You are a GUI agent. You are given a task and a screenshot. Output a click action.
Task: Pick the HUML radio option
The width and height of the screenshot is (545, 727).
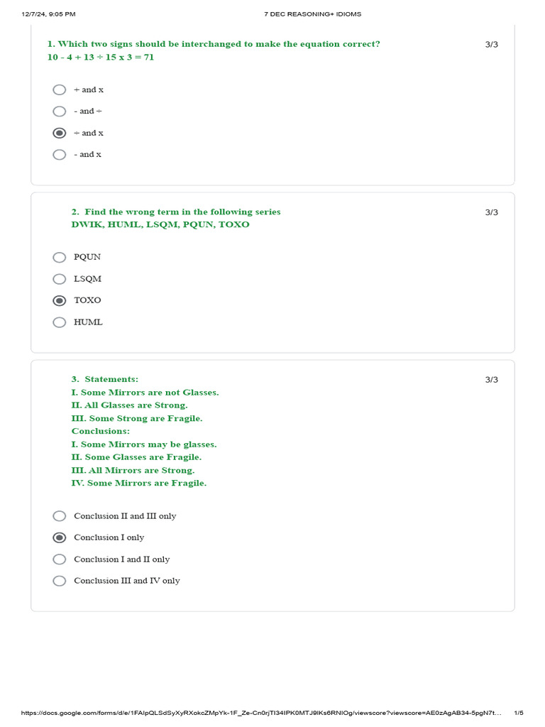point(60,322)
